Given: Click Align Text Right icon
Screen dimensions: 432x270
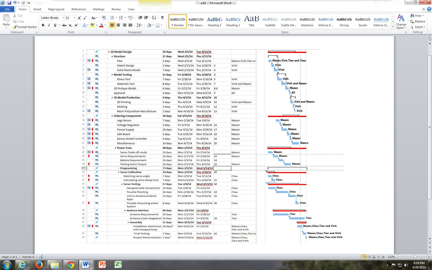Looking at the screenshot, I should click(x=124, y=25).
